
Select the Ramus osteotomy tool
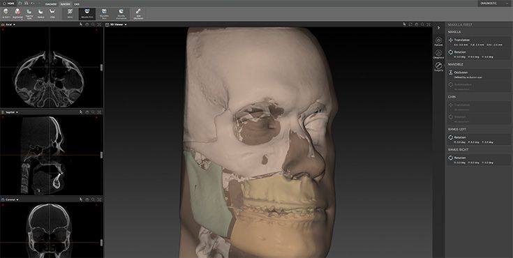pyautogui.click(x=41, y=13)
